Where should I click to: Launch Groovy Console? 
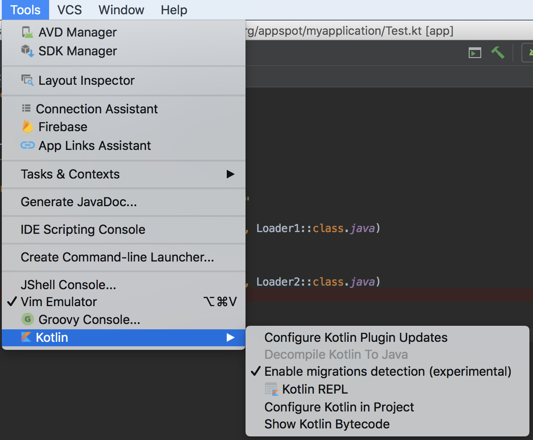123,320
